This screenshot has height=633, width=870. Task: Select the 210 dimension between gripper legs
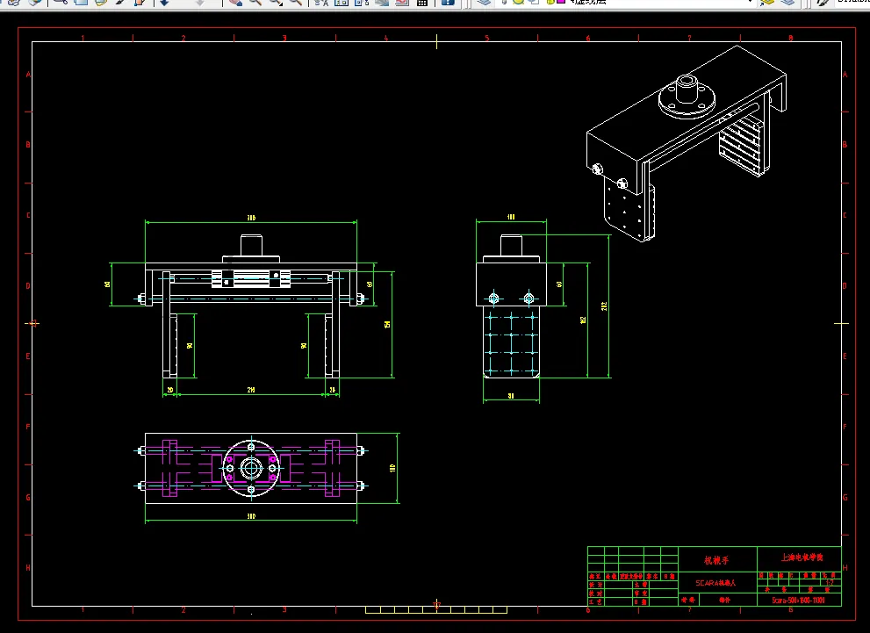[x=251, y=390]
